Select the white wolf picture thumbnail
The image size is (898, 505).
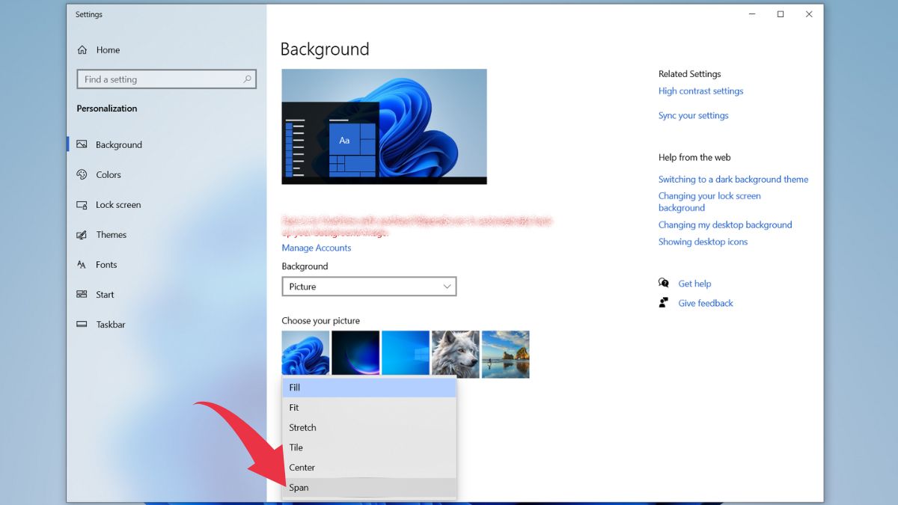(x=455, y=354)
